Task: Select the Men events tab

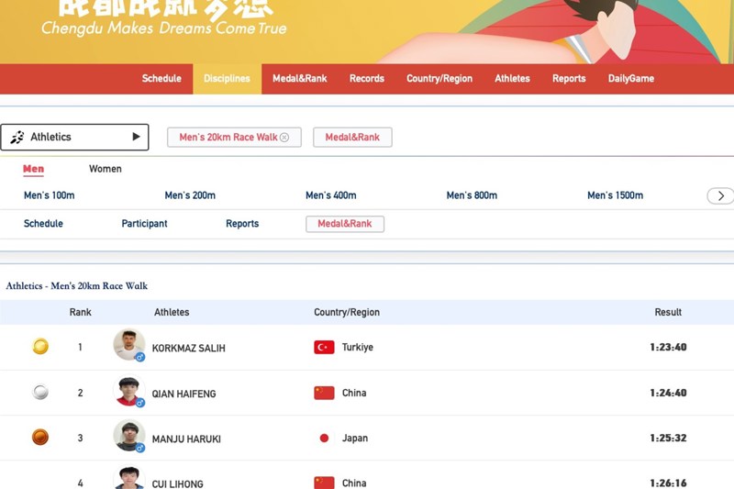Action: click(x=33, y=169)
